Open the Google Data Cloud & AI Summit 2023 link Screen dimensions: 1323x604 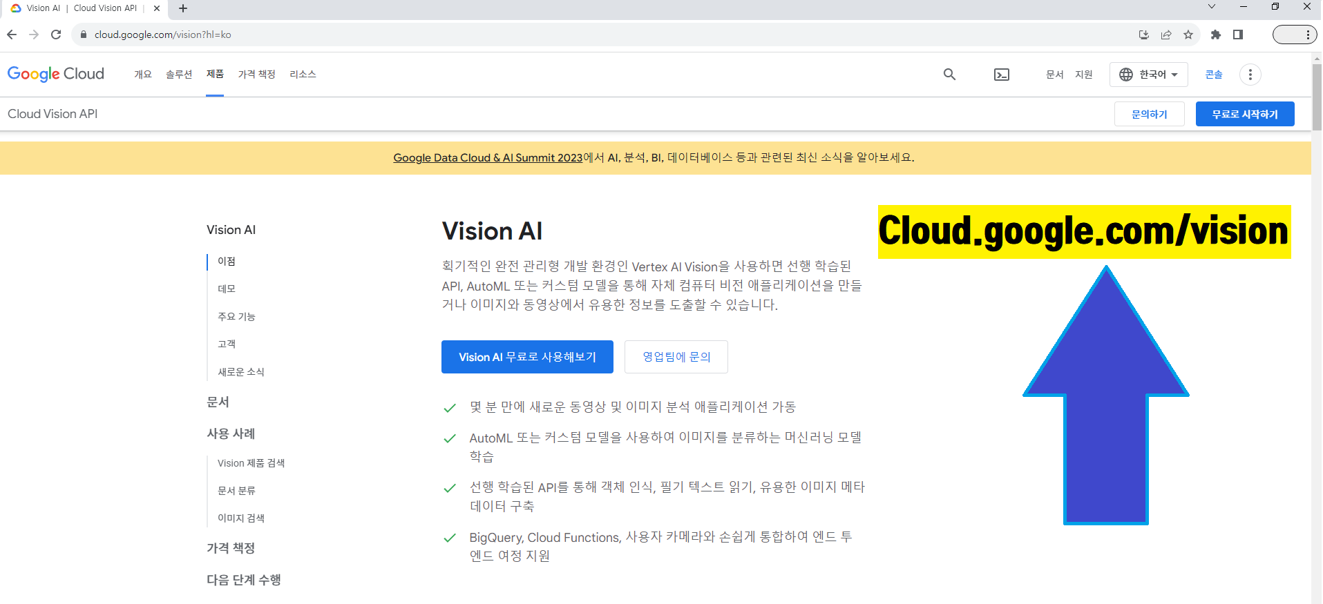click(488, 158)
